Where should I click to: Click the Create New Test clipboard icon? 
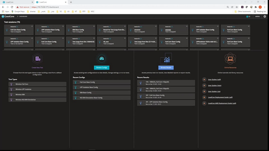(37, 59)
